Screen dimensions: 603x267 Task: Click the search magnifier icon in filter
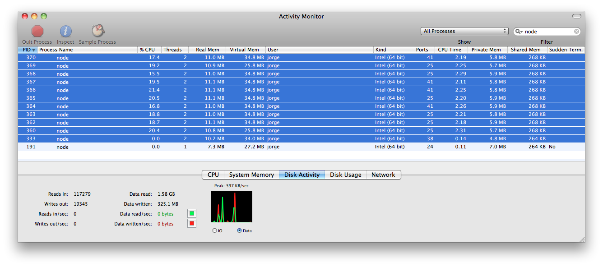(518, 32)
